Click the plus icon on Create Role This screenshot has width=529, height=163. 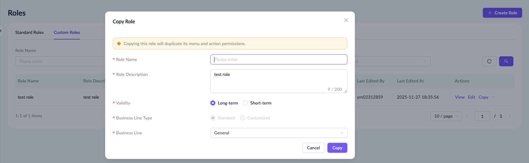490,13
